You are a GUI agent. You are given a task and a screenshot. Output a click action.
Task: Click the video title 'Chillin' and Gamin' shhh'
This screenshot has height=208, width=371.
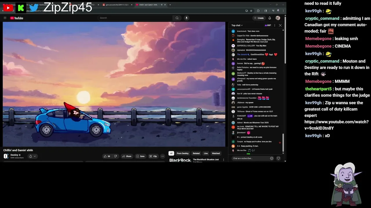[18, 150]
